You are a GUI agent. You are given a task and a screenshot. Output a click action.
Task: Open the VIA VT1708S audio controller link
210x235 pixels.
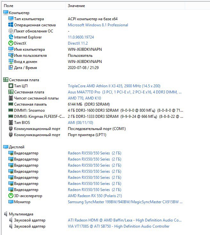click(118, 226)
